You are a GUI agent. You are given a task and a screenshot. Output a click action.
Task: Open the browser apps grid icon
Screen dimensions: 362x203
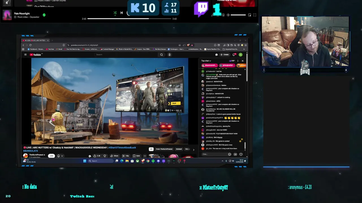pyautogui.click(x=23, y=49)
